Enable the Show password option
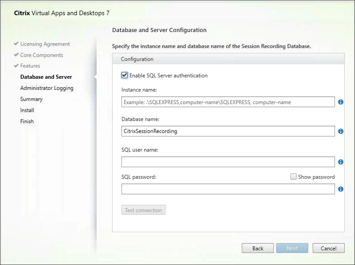Image resolution: width=355 pixels, height=265 pixels. tap(293, 176)
